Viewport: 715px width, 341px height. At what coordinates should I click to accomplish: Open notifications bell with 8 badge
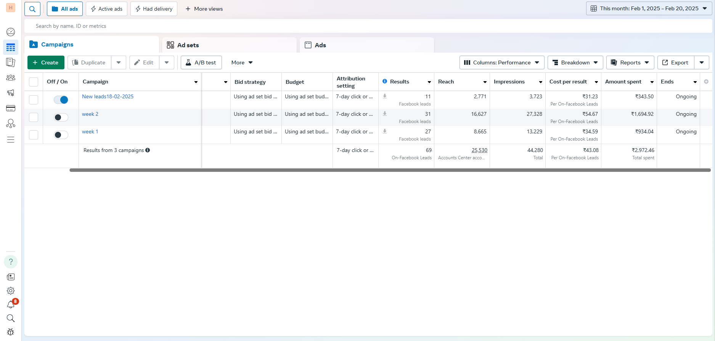[x=11, y=304]
